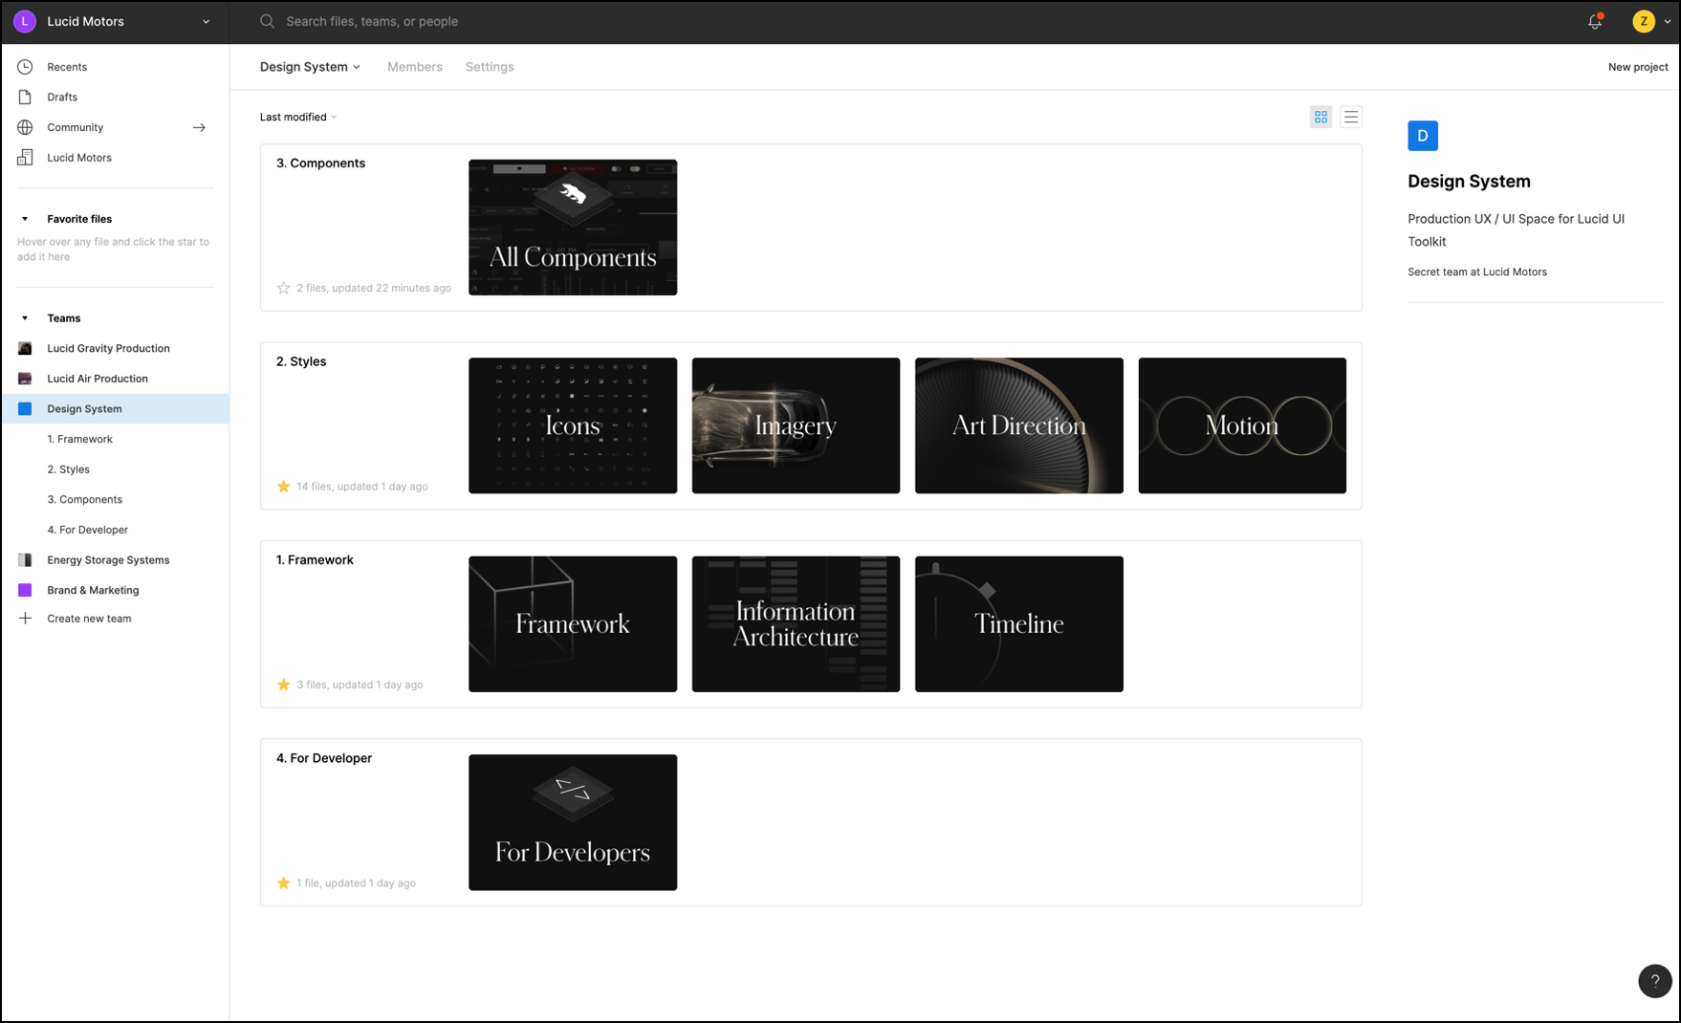This screenshot has width=1681, height=1023.
Task: Click the Recents clock icon
Action: [x=25, y=67]
